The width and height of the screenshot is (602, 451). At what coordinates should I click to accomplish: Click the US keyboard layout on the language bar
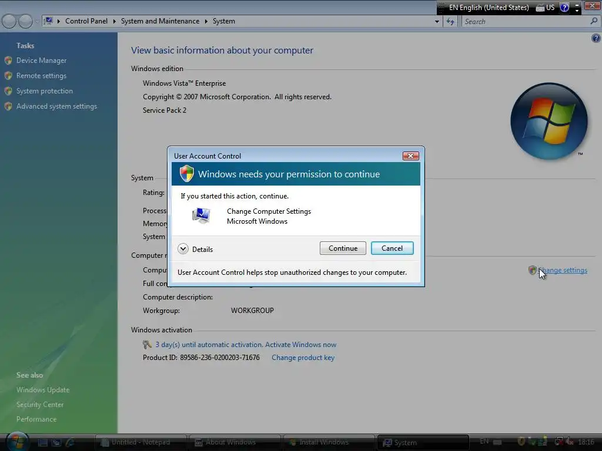tap(545, 7)
